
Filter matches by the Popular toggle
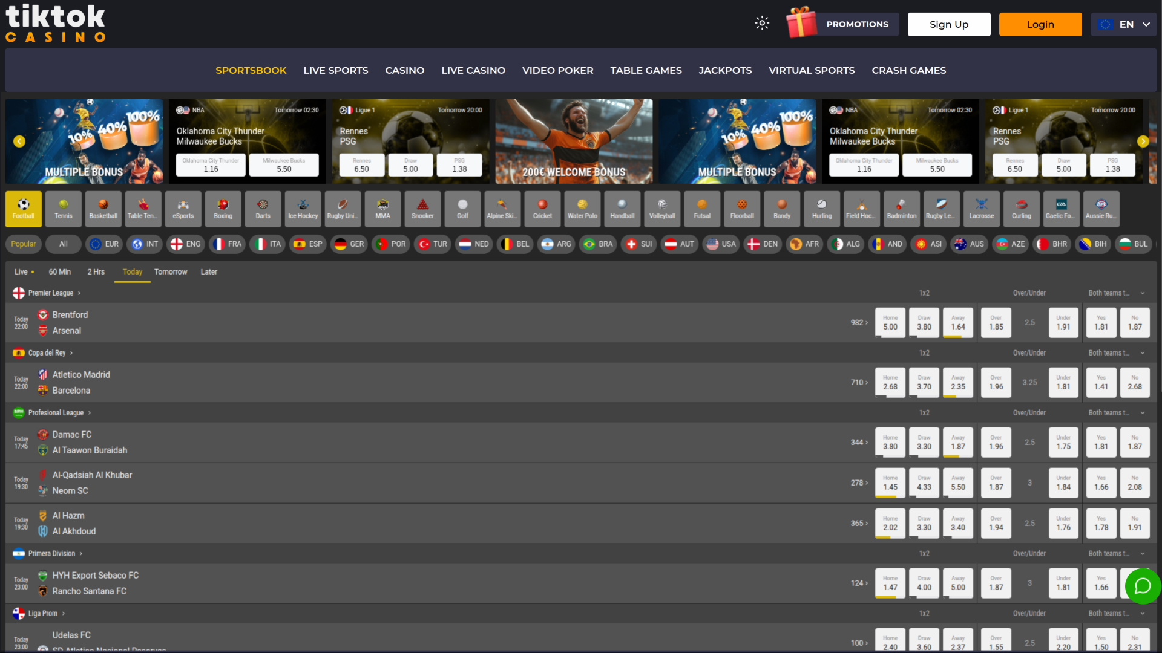coord(22,244)
